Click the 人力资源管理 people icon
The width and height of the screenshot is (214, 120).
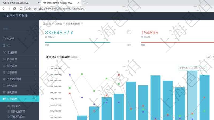tap(4, 79)
